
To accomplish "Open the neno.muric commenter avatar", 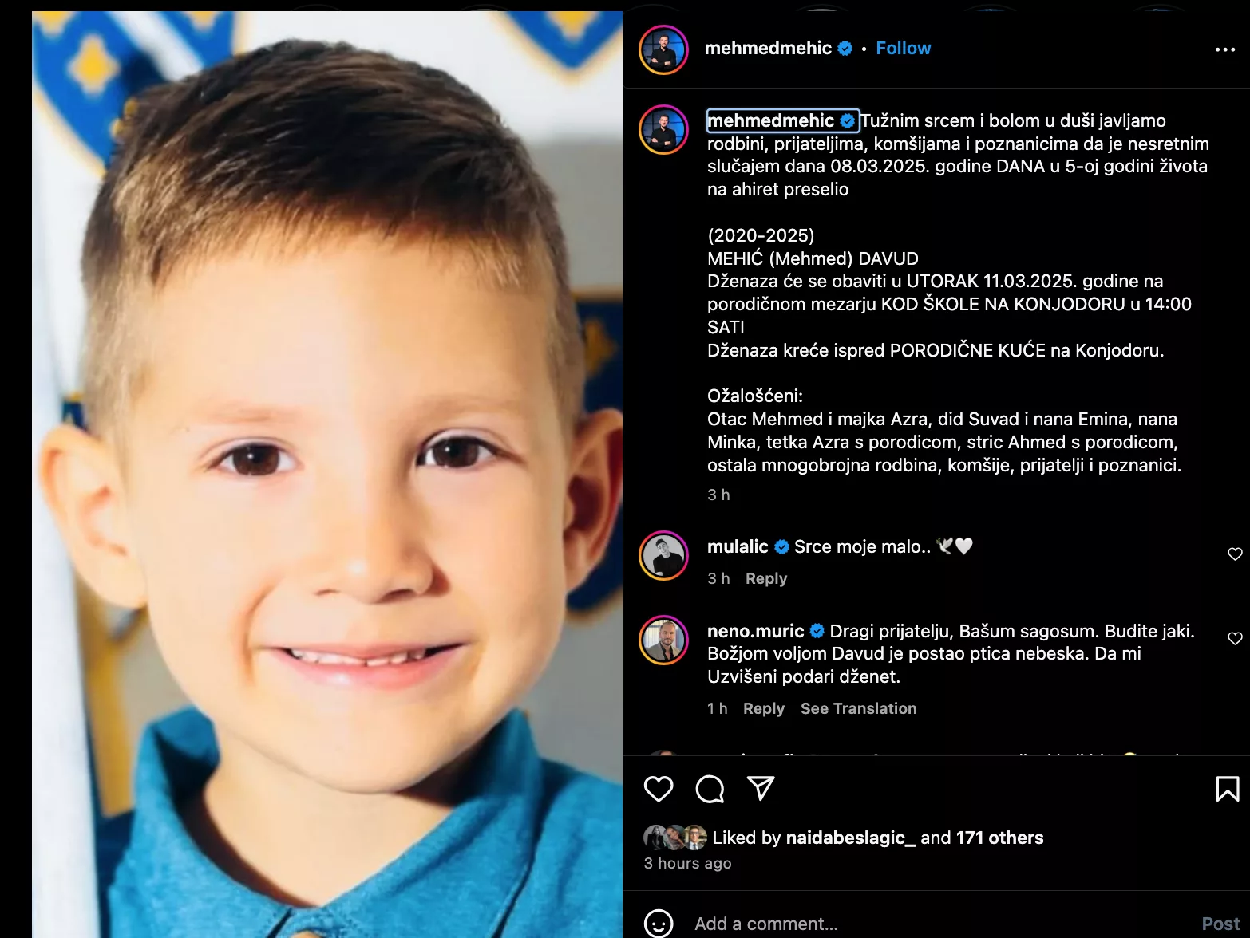I will (x=663, y=640).
